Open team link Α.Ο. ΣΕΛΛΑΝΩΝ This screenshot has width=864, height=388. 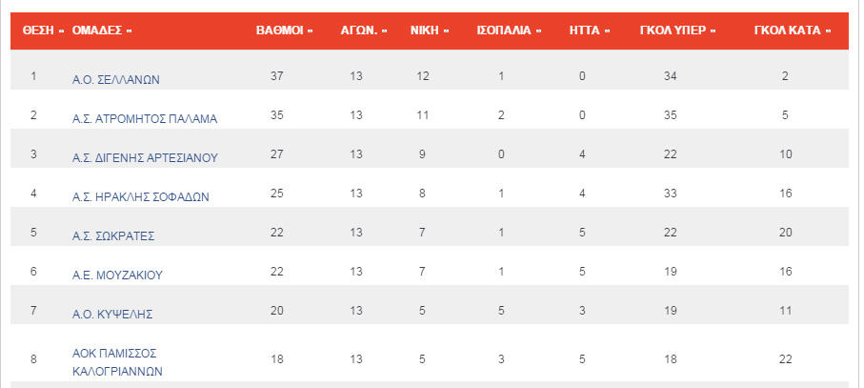click(115, 80)
